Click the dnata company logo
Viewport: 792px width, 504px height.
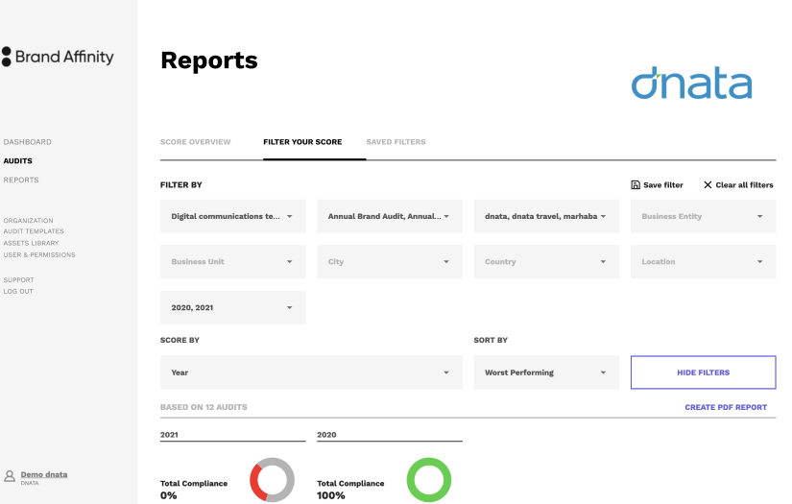pos(691,83)
